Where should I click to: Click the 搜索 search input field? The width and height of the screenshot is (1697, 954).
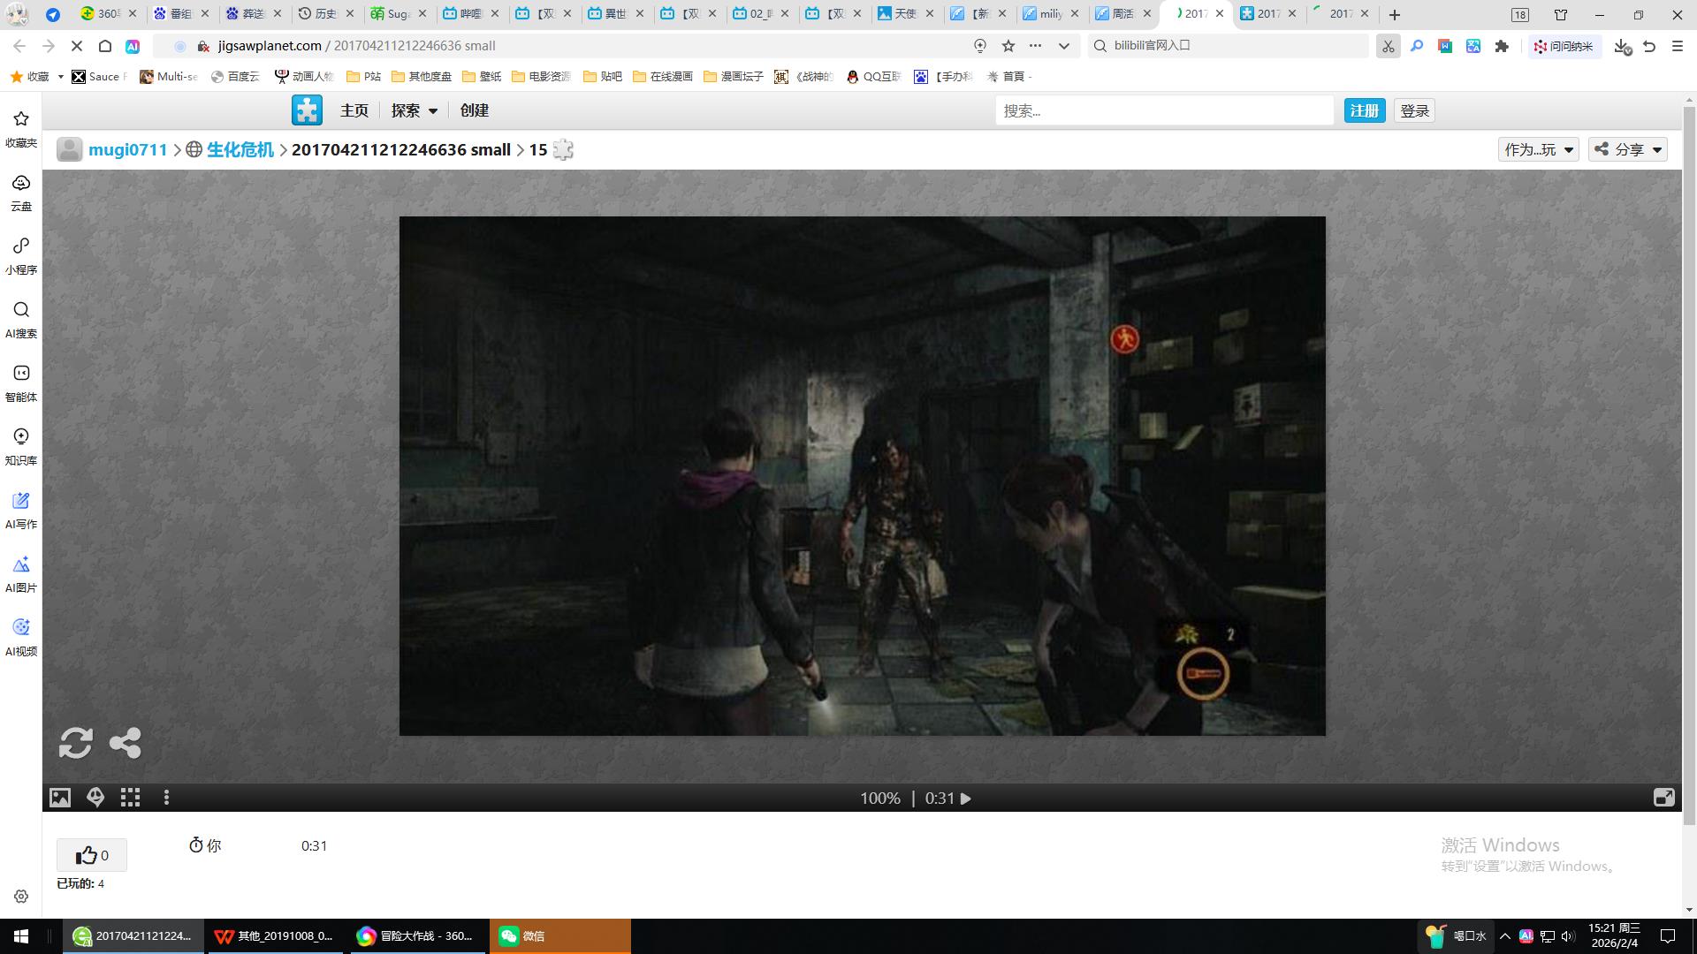point(1163,110)
